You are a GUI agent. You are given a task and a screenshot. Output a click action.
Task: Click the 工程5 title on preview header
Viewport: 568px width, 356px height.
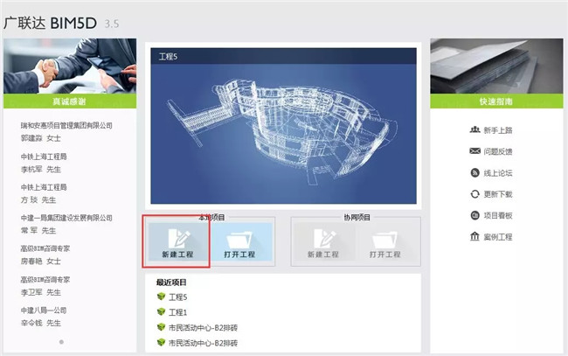[x=168, y=57]
